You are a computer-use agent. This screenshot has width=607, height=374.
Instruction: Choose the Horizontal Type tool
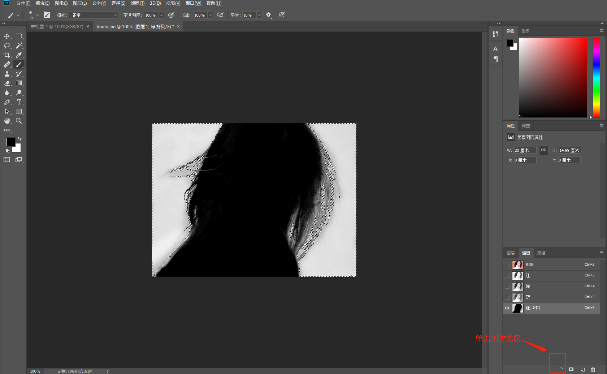pos(19,102)
